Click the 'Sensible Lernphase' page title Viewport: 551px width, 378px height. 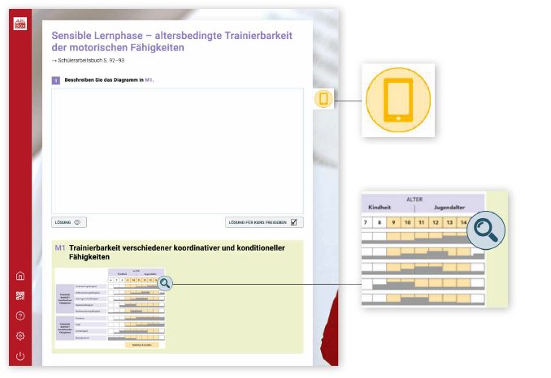coord(171,41)
